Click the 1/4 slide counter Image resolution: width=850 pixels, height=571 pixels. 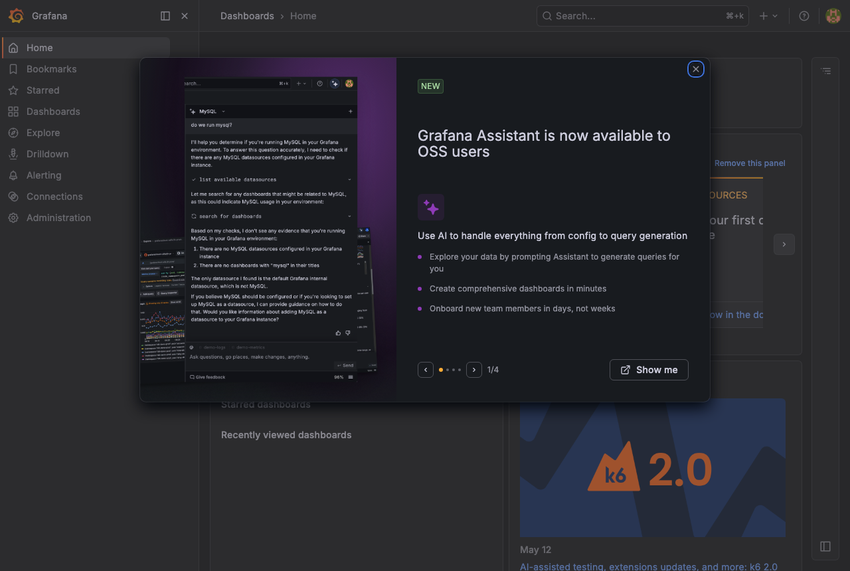(493, 370)
